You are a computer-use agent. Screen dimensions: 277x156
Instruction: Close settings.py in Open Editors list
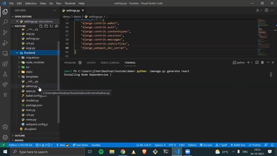click(17, 21)
